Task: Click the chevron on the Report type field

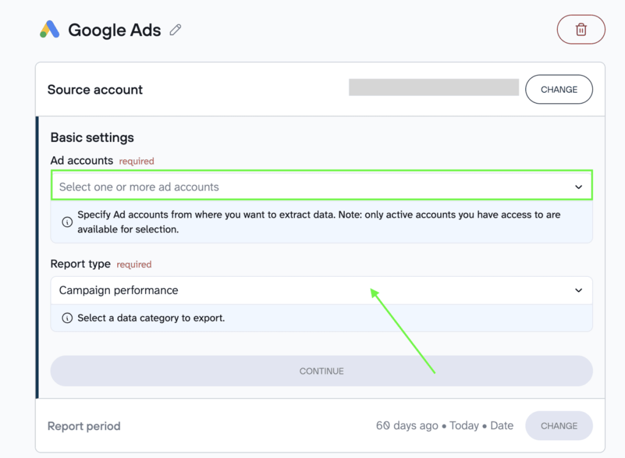Action: (579, 290)
